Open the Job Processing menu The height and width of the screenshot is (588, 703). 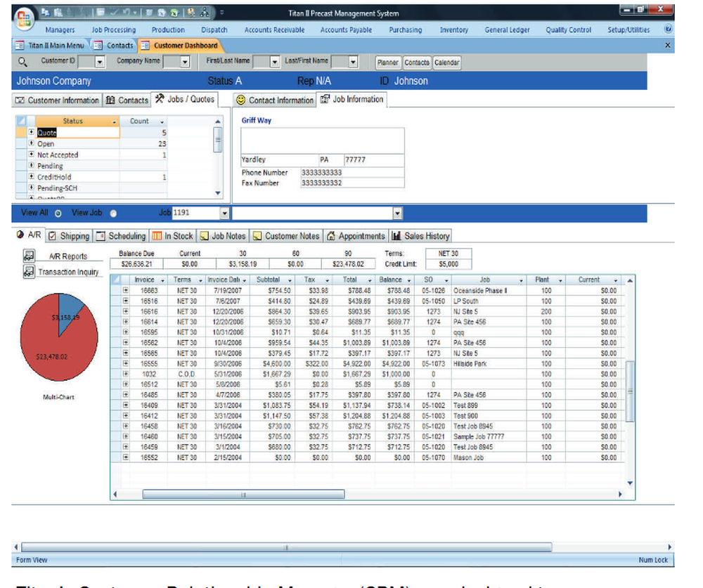tap(113, 30)
